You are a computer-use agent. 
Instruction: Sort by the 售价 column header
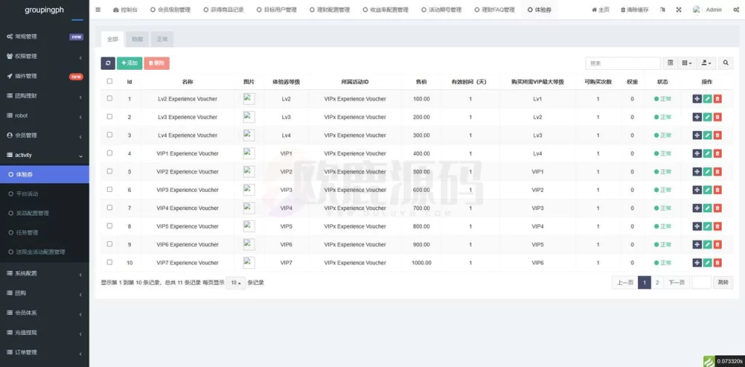[x=421, y=81]
